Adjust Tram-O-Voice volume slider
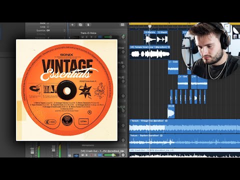This screenshot has height=180, width=240. coord(111,37)
